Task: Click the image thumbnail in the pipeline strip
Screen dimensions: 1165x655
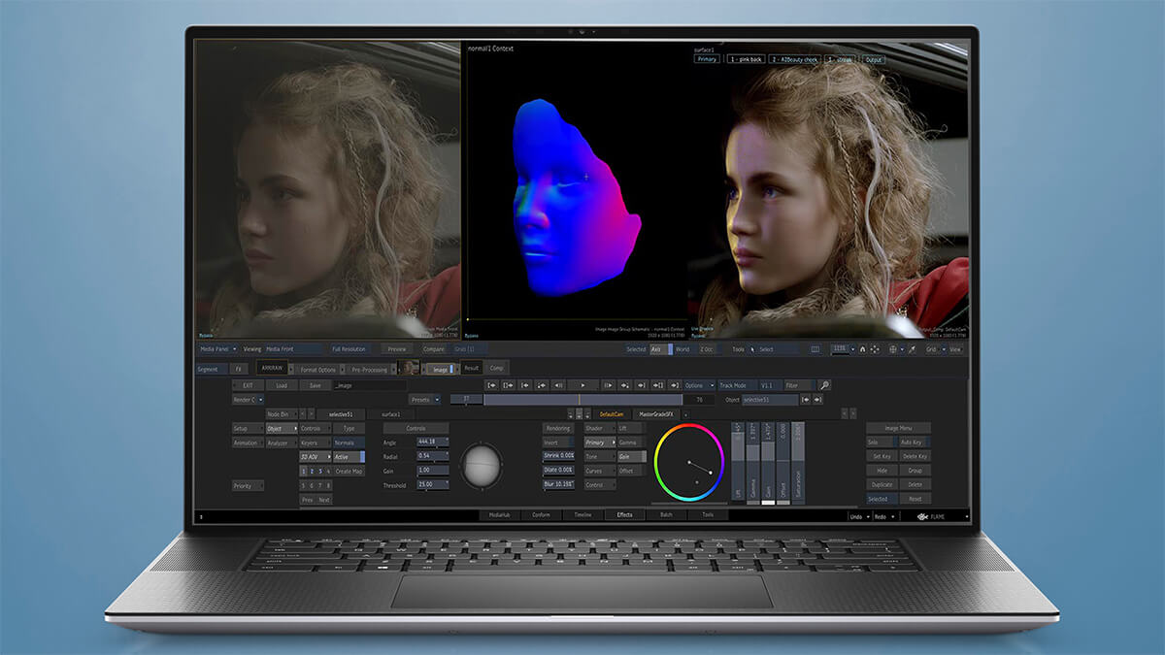Action: [409, 368]
